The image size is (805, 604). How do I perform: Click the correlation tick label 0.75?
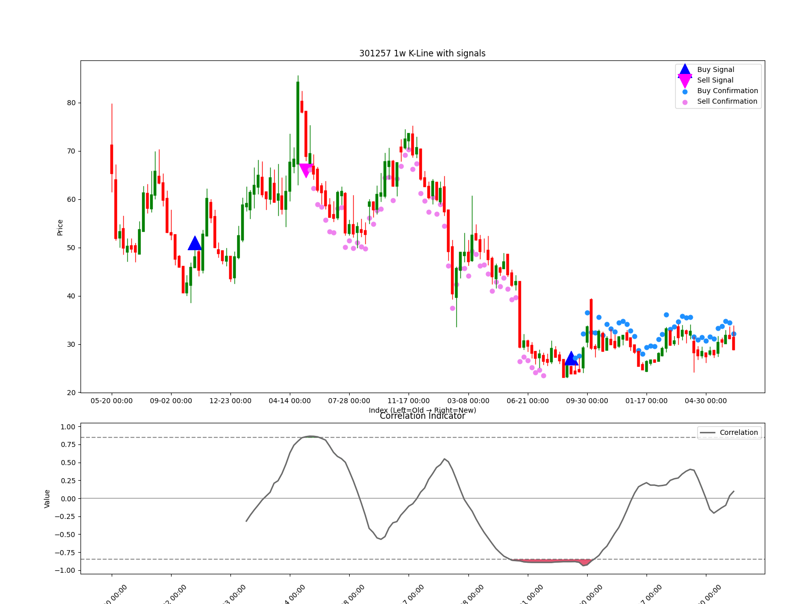pos(67,445)
